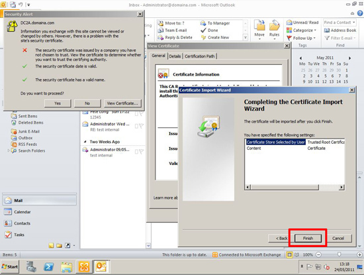Click Windows Start button
The image size is (364, 275).
pos(10,266)
